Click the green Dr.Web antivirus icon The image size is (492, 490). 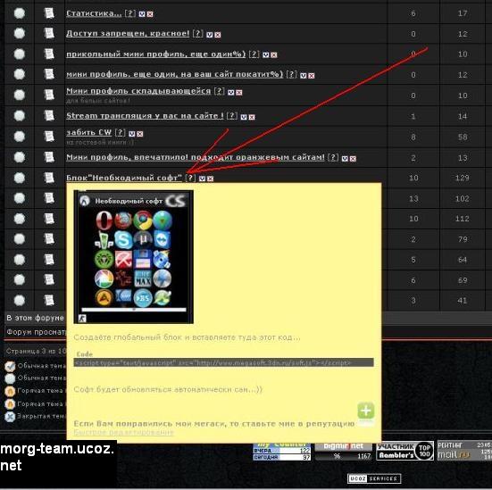pyautogui.click(x=104, y=260)
